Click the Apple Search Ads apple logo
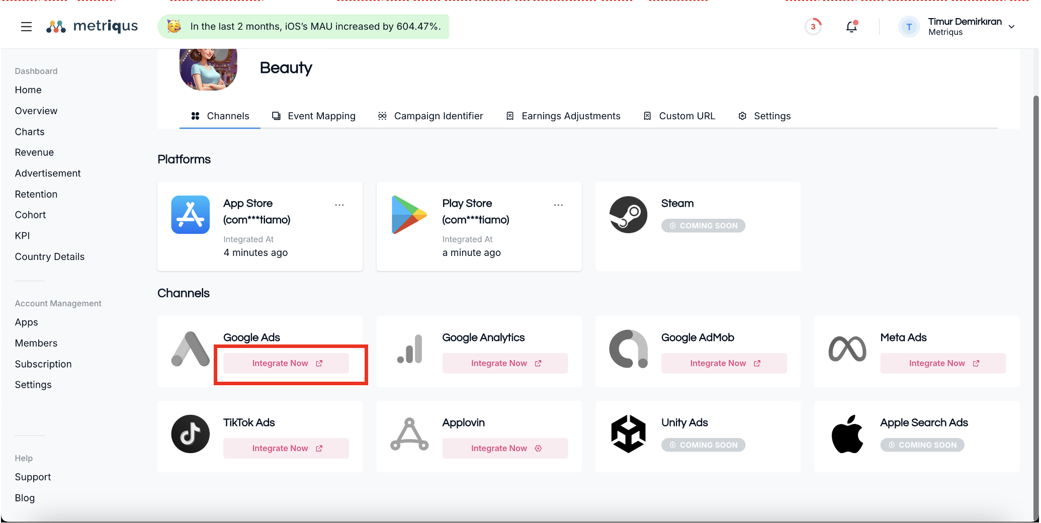Viewport: 1041px width, 523px height. [847, 434]
